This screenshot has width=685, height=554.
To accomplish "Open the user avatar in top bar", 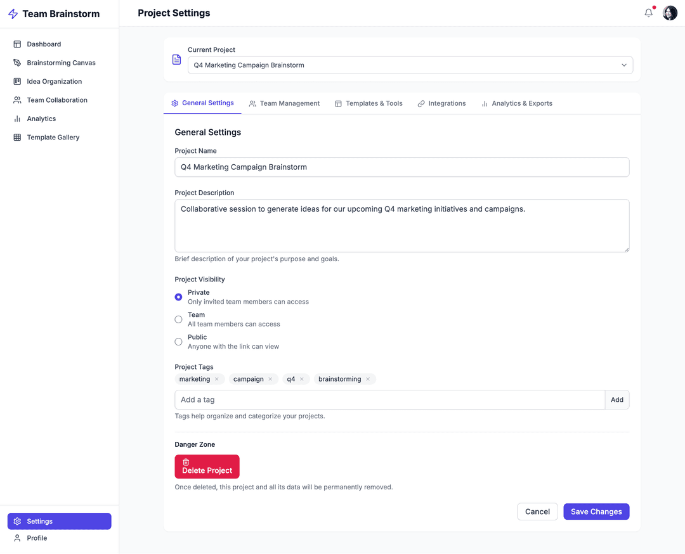I will [x=670, y=13].
